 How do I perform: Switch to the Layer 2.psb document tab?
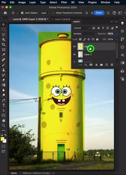[62, 19]
